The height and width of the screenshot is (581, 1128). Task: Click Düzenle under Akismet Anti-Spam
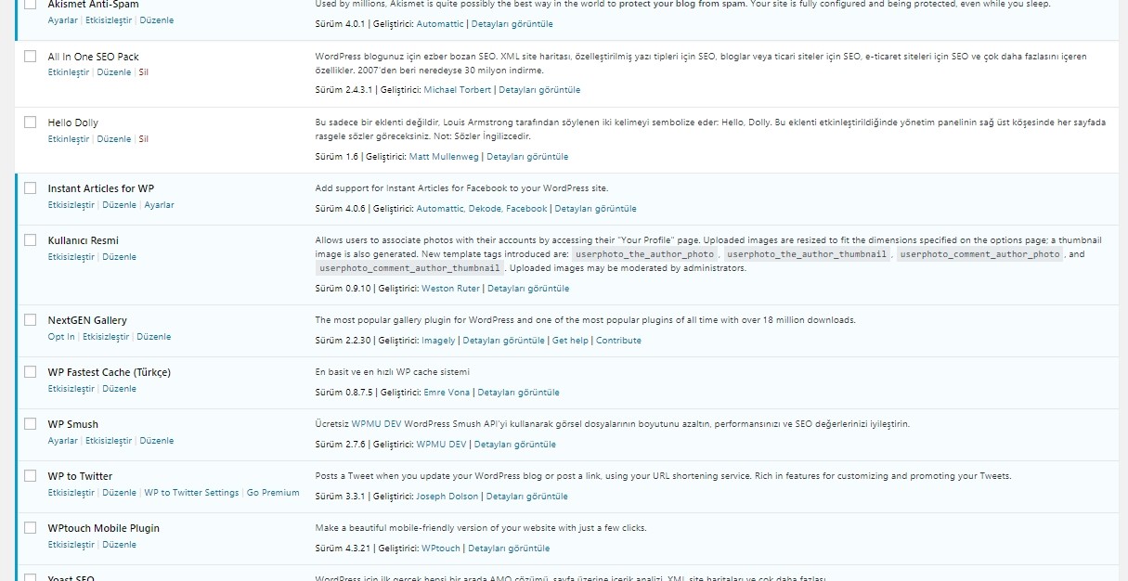coord(157,20)
